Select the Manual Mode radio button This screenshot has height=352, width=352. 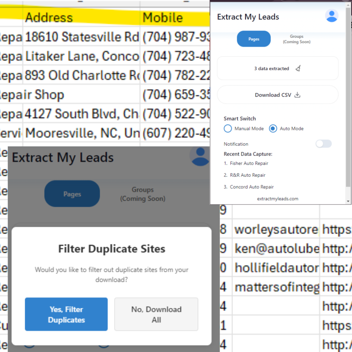[x=227, y=128]
